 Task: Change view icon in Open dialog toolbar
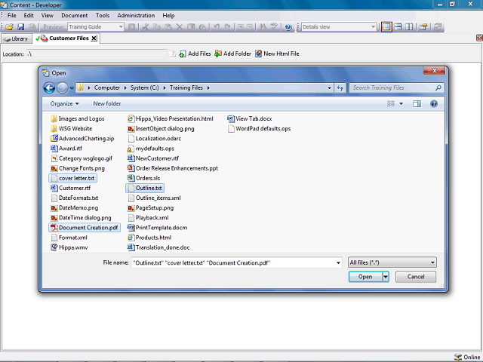coord(391,104)
